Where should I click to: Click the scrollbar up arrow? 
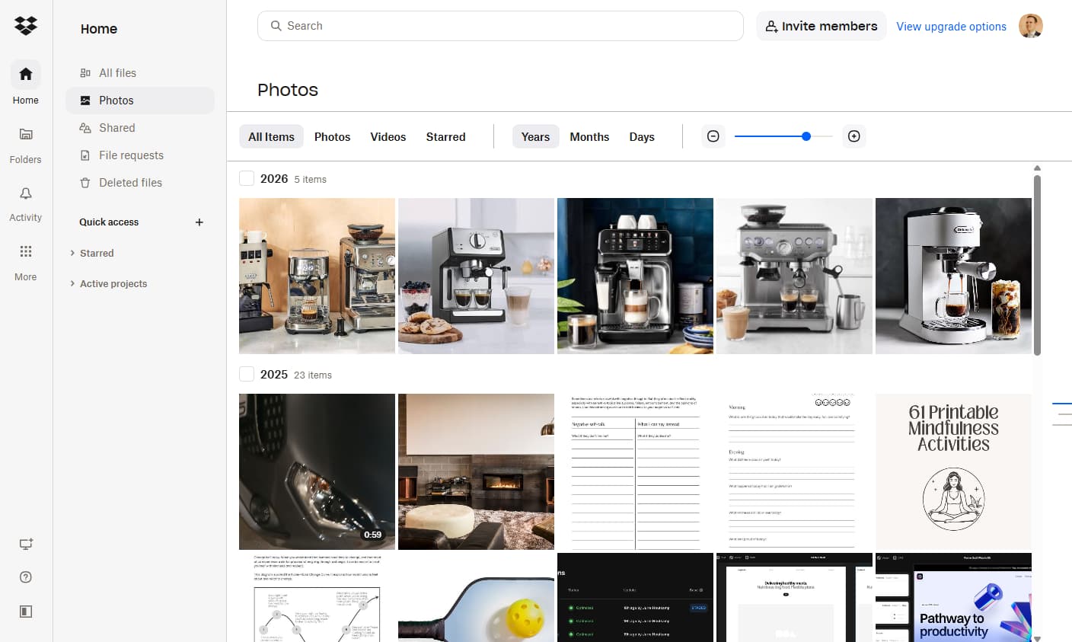pos(1037,168)
